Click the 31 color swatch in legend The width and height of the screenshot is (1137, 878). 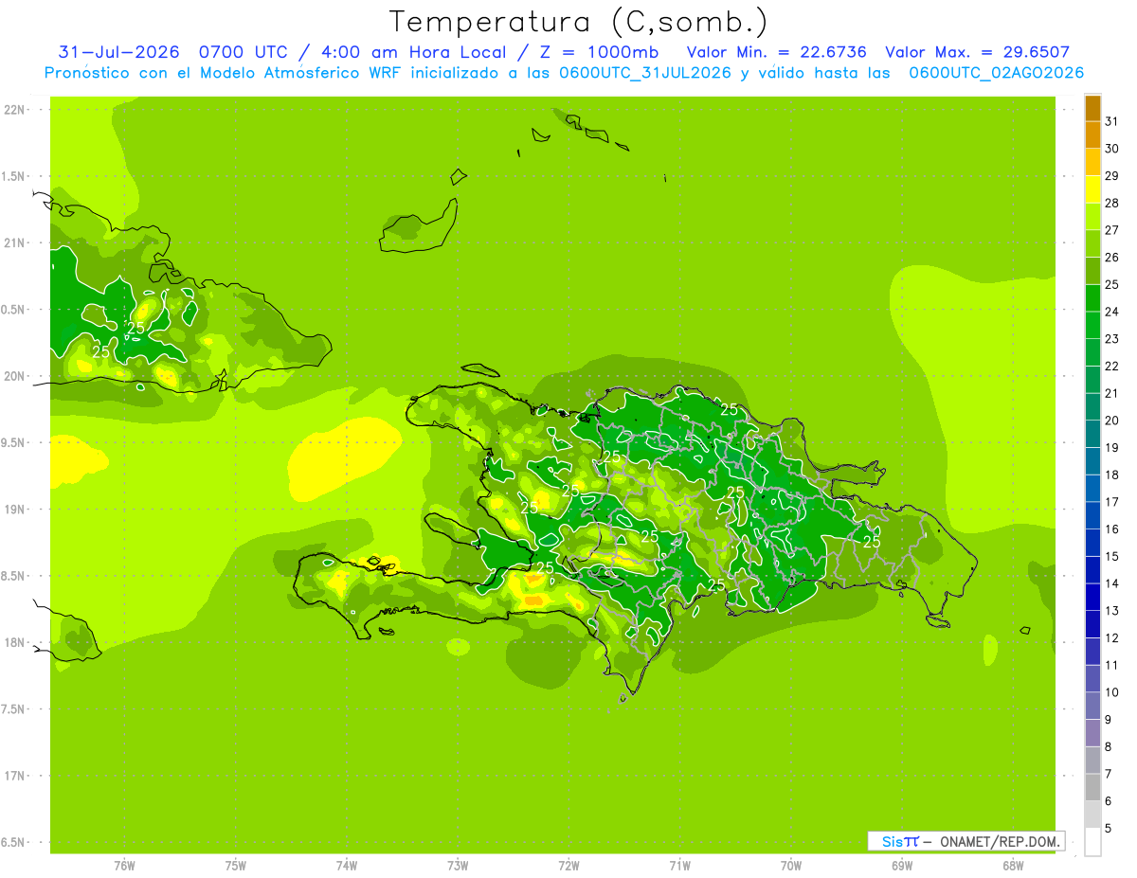click(x=1092, y=109)
